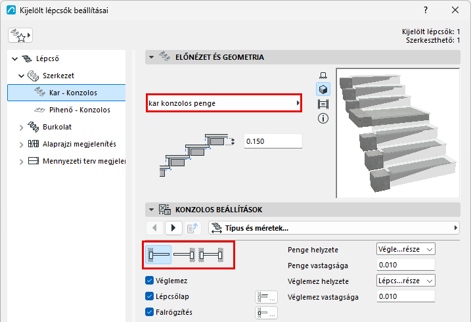Open the Típus és méretek page menu
Image resolution: width=471 pixels, height=322 pixels.
[334, 228]
